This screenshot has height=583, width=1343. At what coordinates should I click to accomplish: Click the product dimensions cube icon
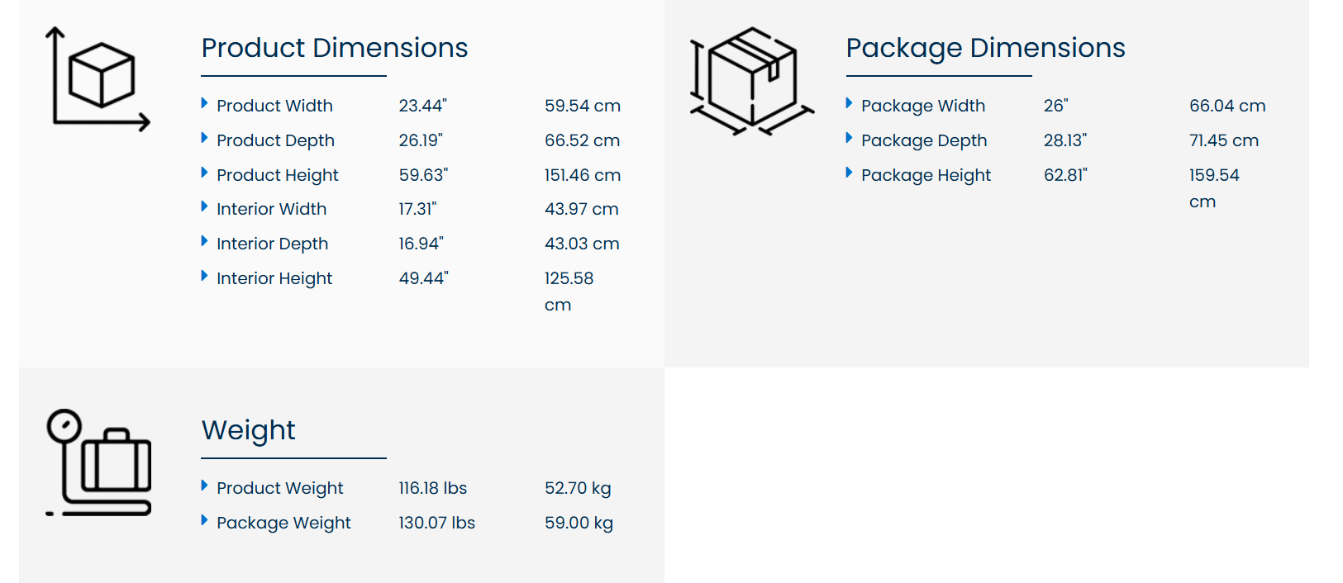pos(98,78)
